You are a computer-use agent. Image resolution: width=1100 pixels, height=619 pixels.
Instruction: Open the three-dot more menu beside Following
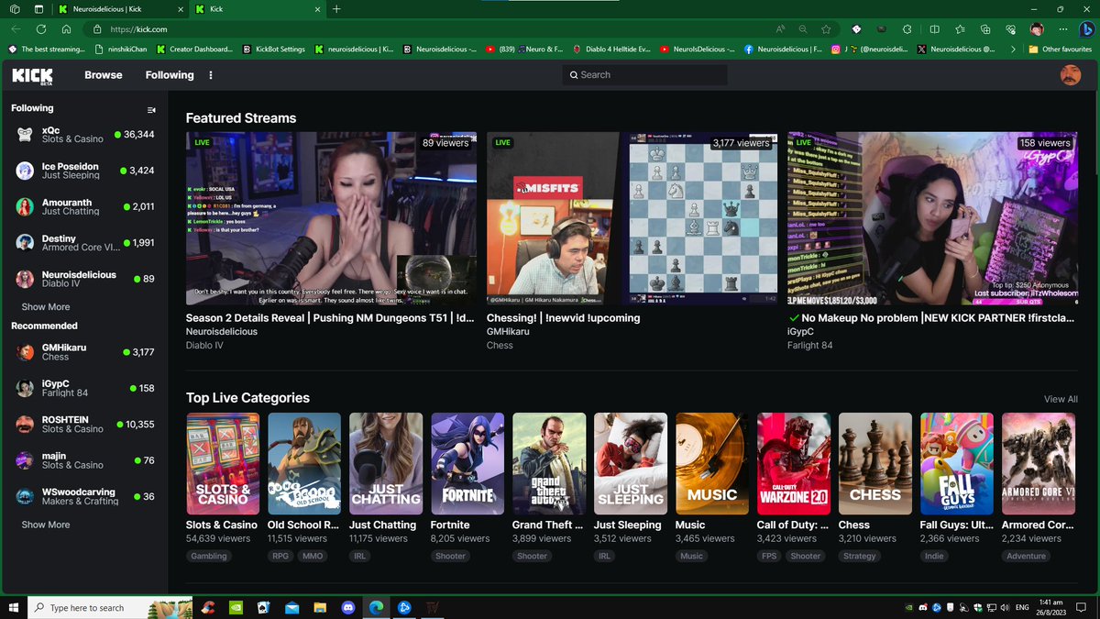pos(211,75)
